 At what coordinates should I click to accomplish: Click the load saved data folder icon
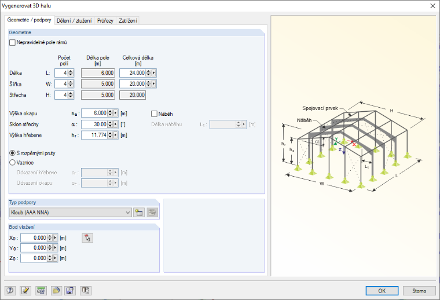56,291
